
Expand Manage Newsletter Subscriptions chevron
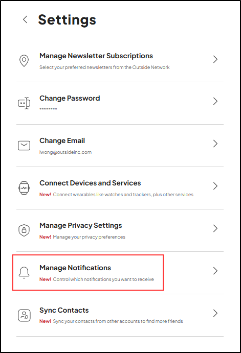(x=215, y=59)
